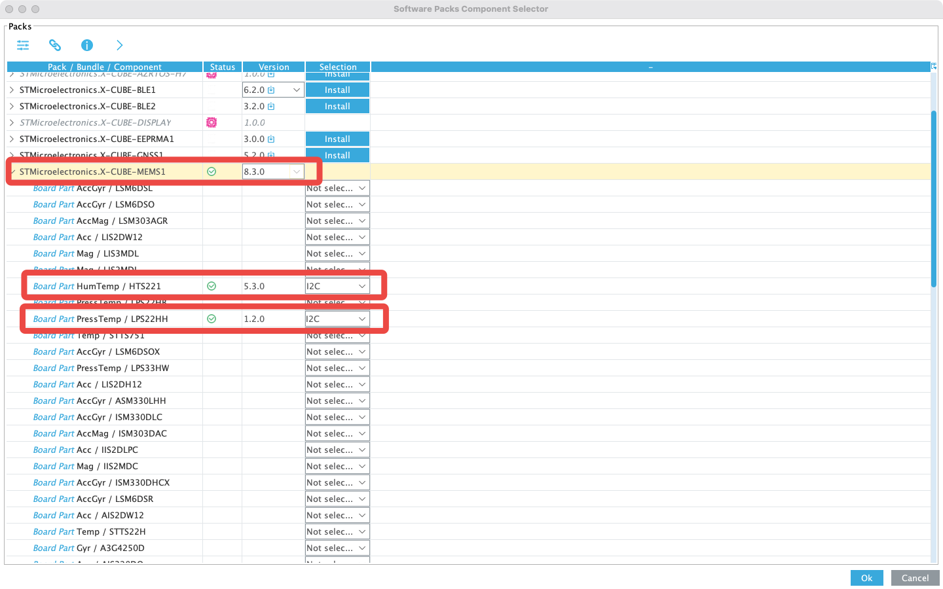Select the HumTemp / HTS221 row
The width and height of the screenshot is (943, 589).
pos(469,286)
